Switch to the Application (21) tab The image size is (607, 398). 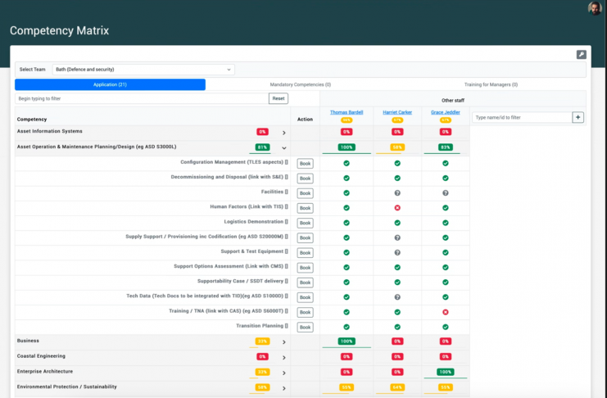(x=110, y=84)
